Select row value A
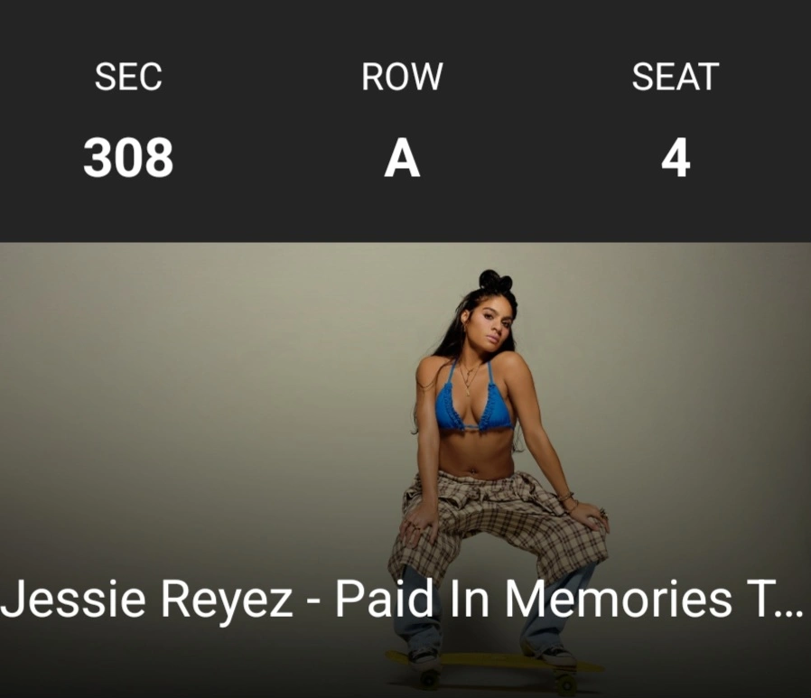The height and width of the screenshot is (698, 811). pos(402,159)
